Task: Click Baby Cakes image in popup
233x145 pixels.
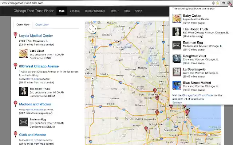Action: tap(177, 18)
